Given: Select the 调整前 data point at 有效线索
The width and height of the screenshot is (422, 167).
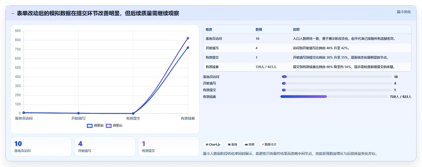Looking at the screenshot, I should tap(188, 48).
